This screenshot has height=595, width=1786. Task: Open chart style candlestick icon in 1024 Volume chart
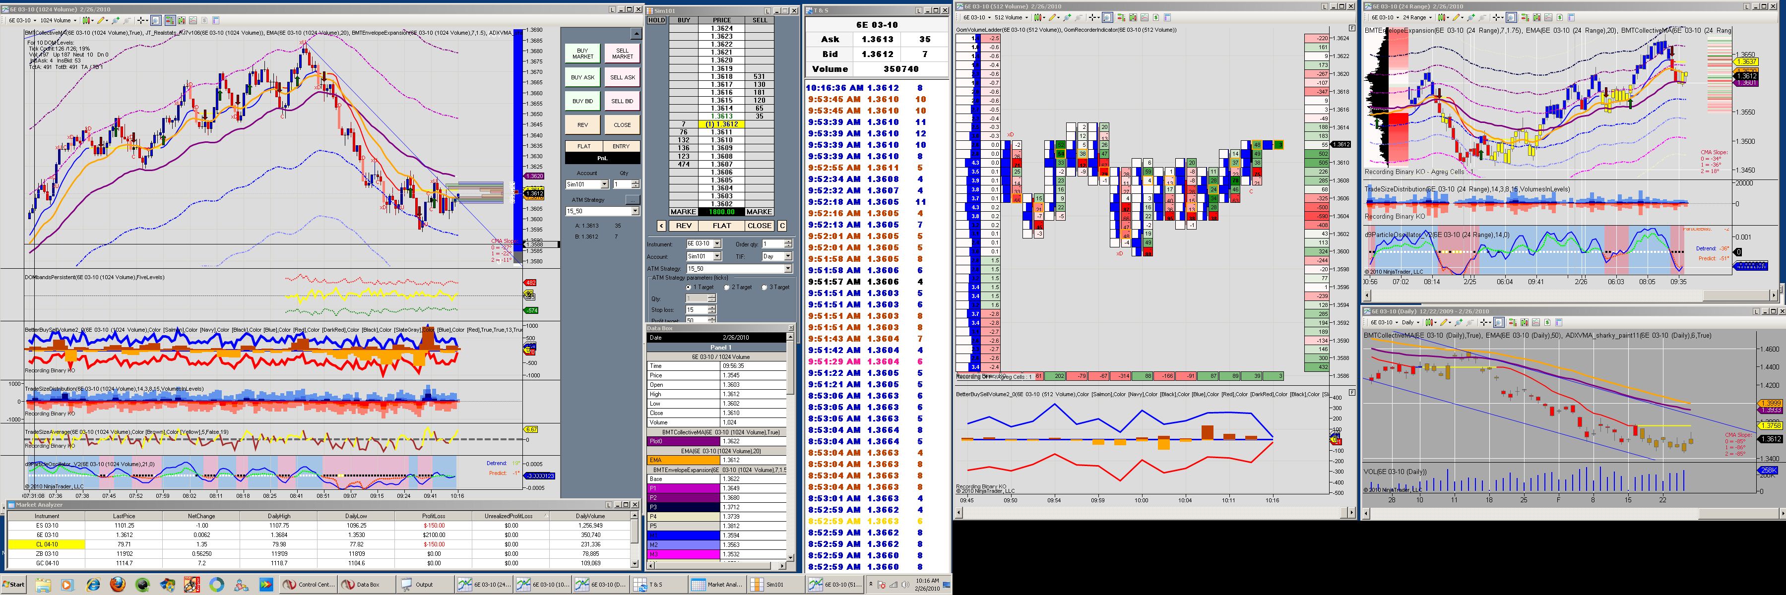tap(88, 21)
